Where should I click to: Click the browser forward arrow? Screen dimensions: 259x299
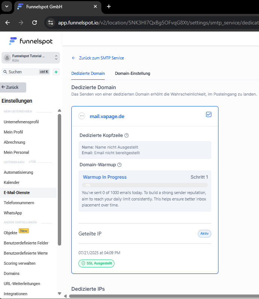point(21,23)
